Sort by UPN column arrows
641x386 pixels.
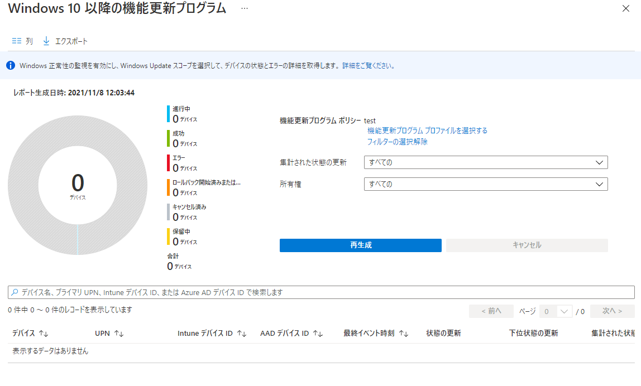pyautogui.click(x=118, y=334)
